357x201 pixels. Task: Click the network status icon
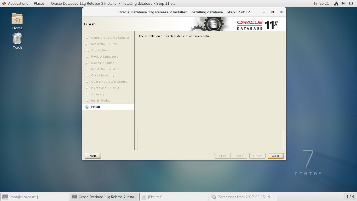(x=336, y=3)
